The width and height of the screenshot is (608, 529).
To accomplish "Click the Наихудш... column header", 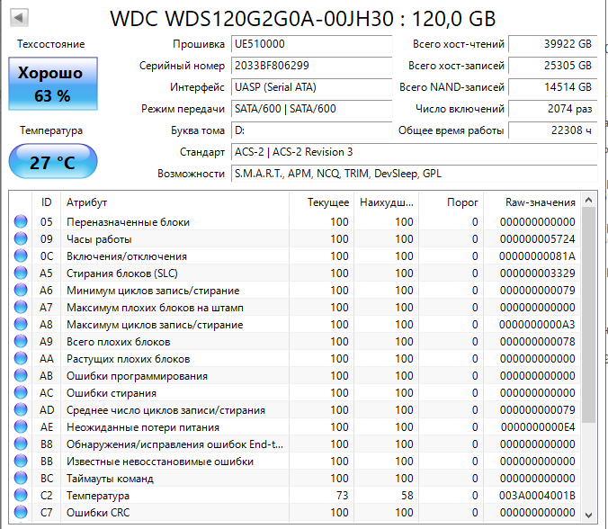I will pos(386,202).
